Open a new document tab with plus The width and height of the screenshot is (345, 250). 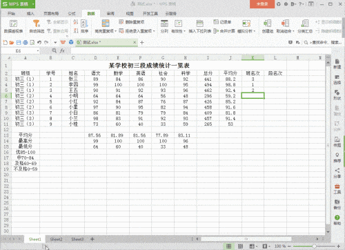(x=142, y=42)
